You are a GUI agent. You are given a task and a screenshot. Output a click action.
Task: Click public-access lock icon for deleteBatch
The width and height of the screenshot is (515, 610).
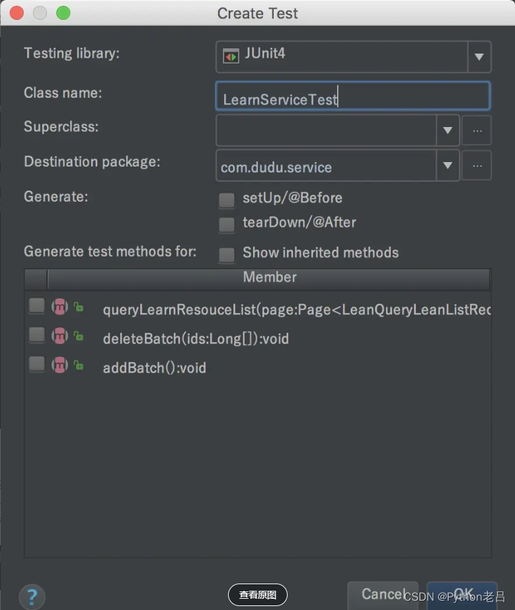click(x=79, y=335)
